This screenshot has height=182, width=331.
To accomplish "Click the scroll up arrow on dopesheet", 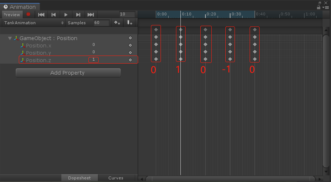I will 326,30.
